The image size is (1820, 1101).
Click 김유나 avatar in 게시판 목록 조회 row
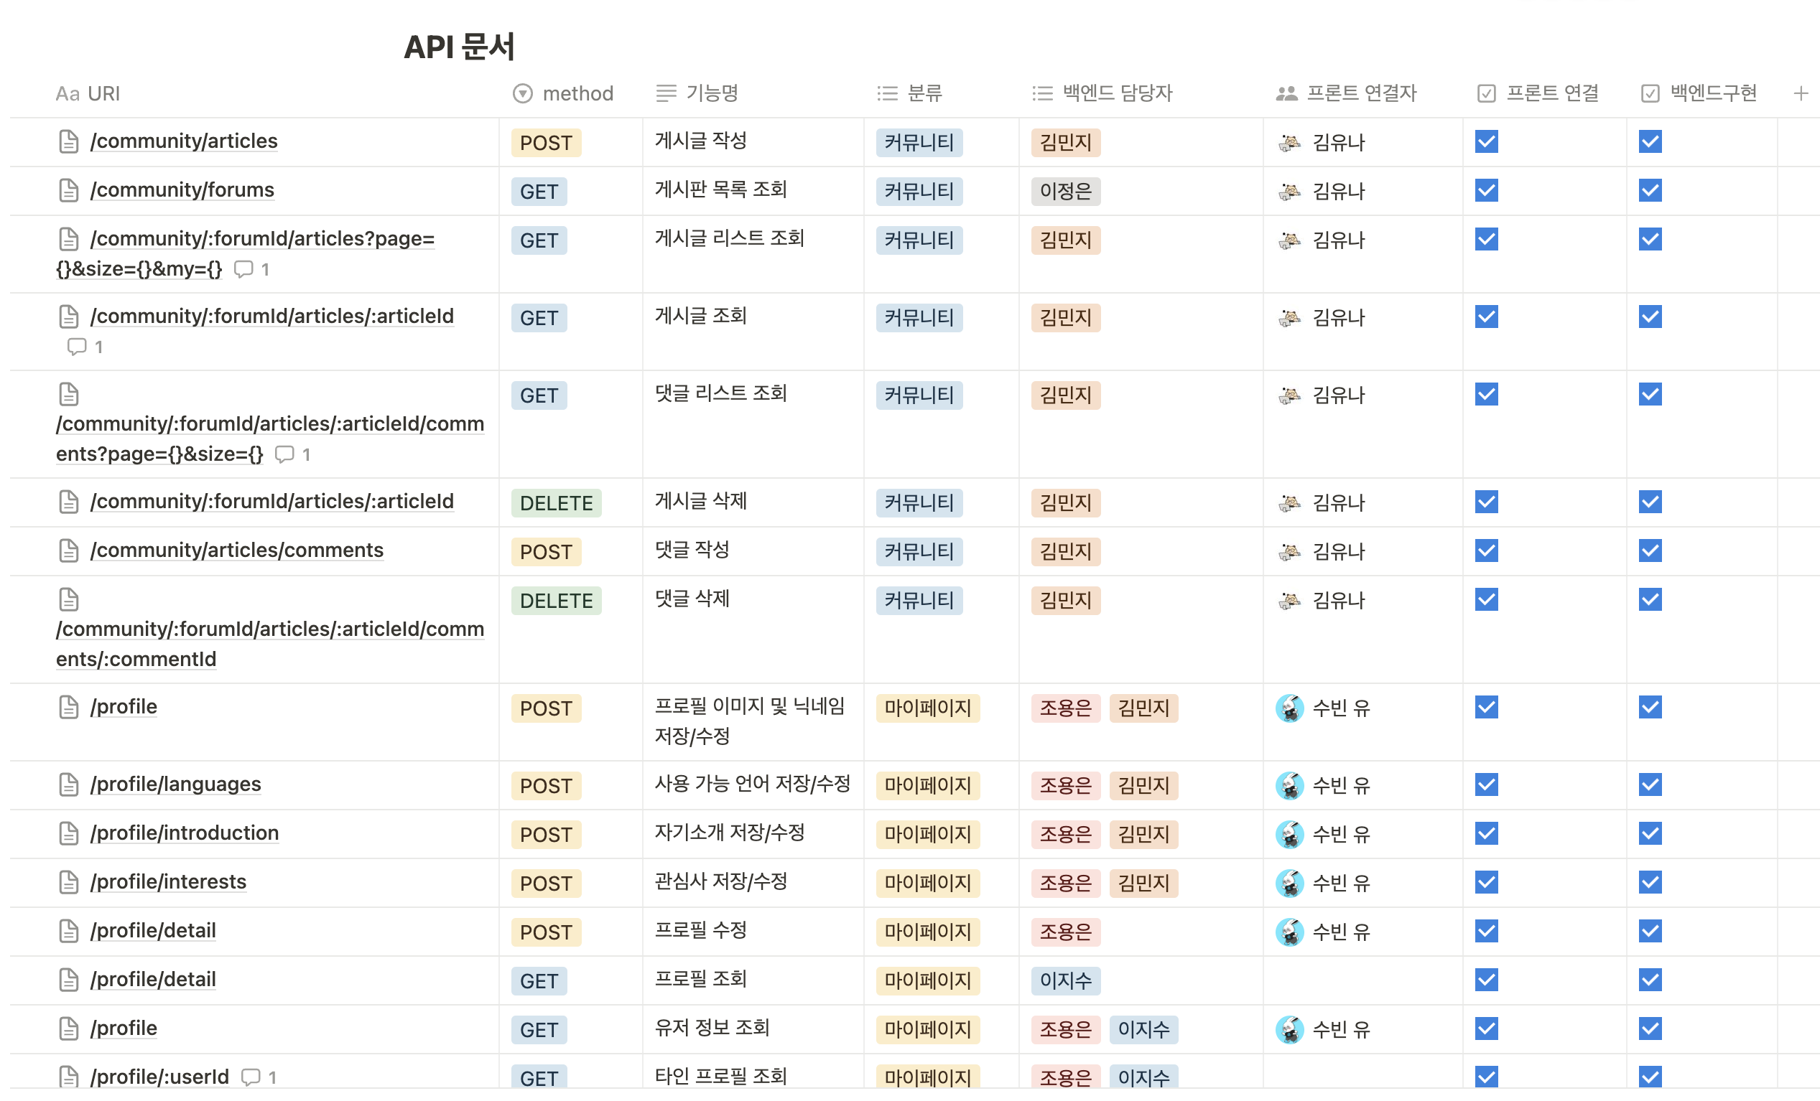[1289, 191]
